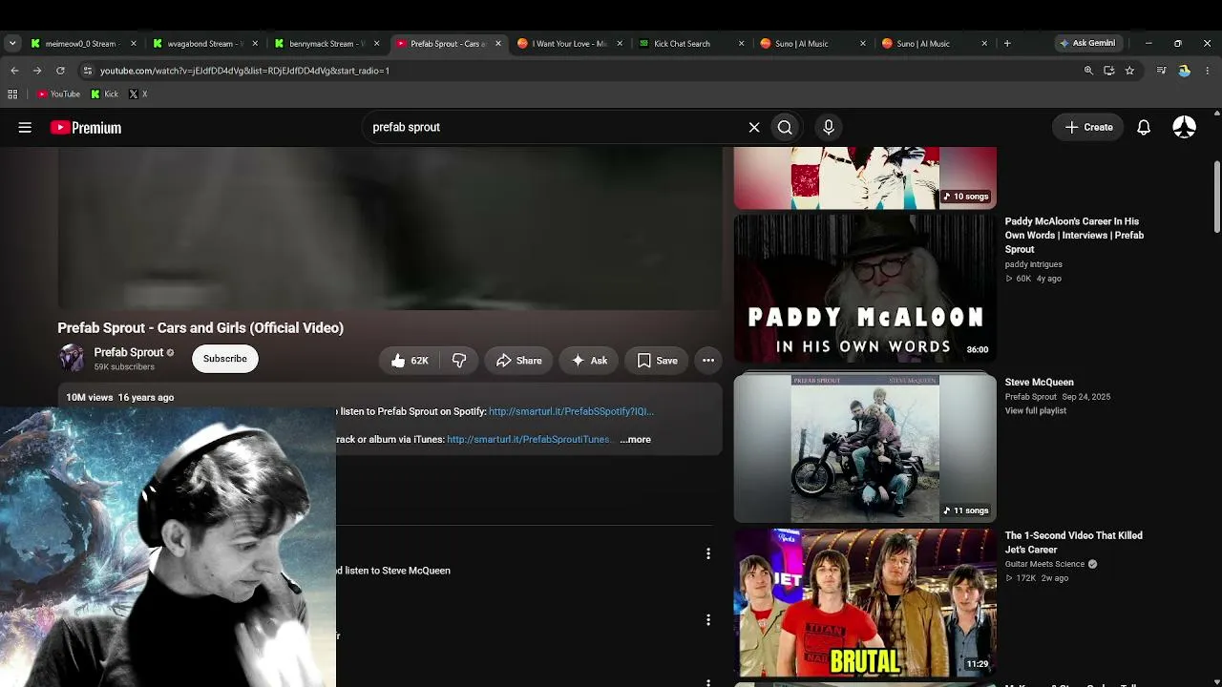Open the Create menu
This screenshot has height=687, width=1222.
point(1089,127)
